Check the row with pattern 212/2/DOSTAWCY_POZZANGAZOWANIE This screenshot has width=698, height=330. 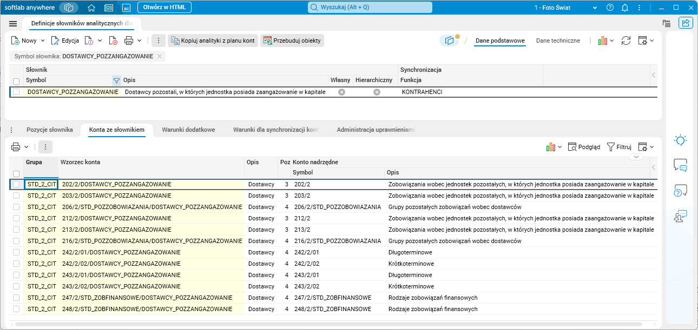click(x=16, y=218)
